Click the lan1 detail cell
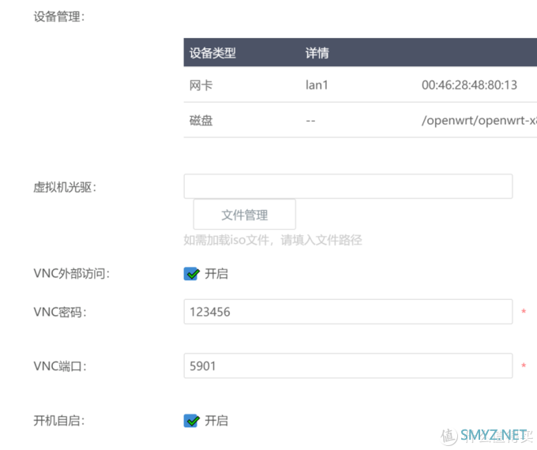 coord(317,85)
